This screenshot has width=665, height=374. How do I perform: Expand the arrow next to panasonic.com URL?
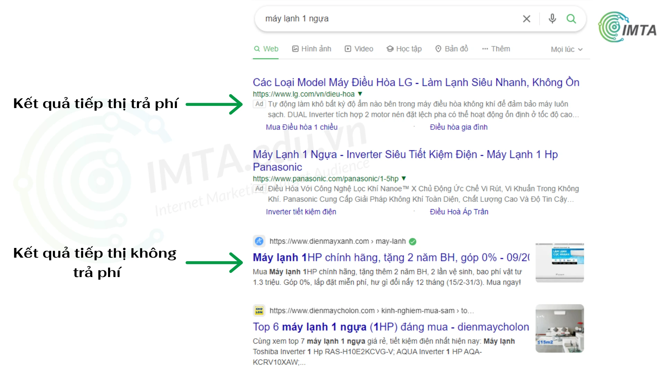(404, 179)
